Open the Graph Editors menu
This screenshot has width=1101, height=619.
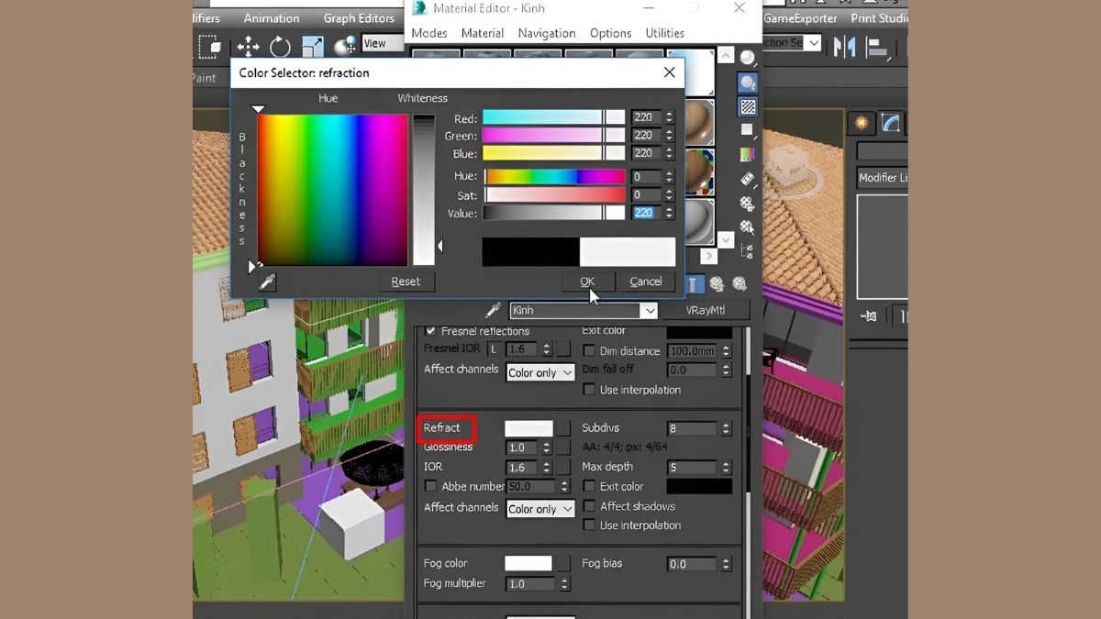click(x=358, y=17)
